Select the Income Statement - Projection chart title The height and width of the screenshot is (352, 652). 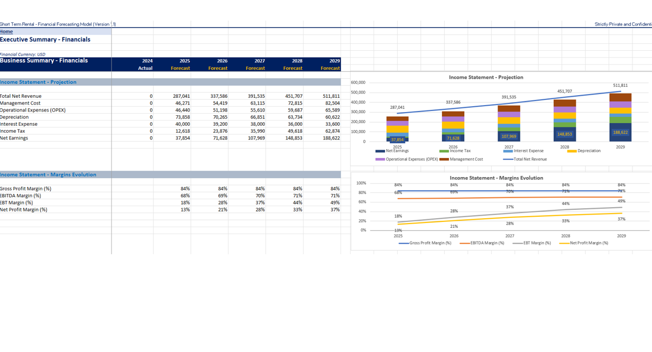486,77
